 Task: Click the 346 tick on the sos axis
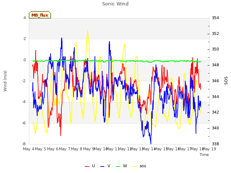click(x=215, y=81)
